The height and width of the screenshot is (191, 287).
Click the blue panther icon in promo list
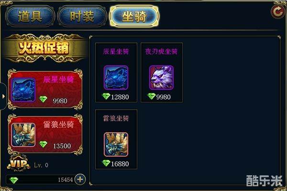23,90
